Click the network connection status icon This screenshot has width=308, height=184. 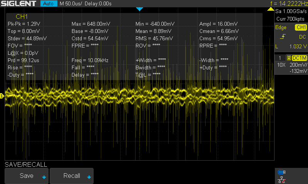[x=282, y=179]
